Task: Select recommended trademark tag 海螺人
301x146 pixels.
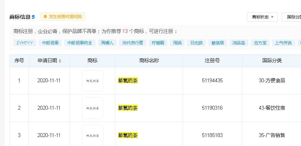Action: tap(107, 43)
